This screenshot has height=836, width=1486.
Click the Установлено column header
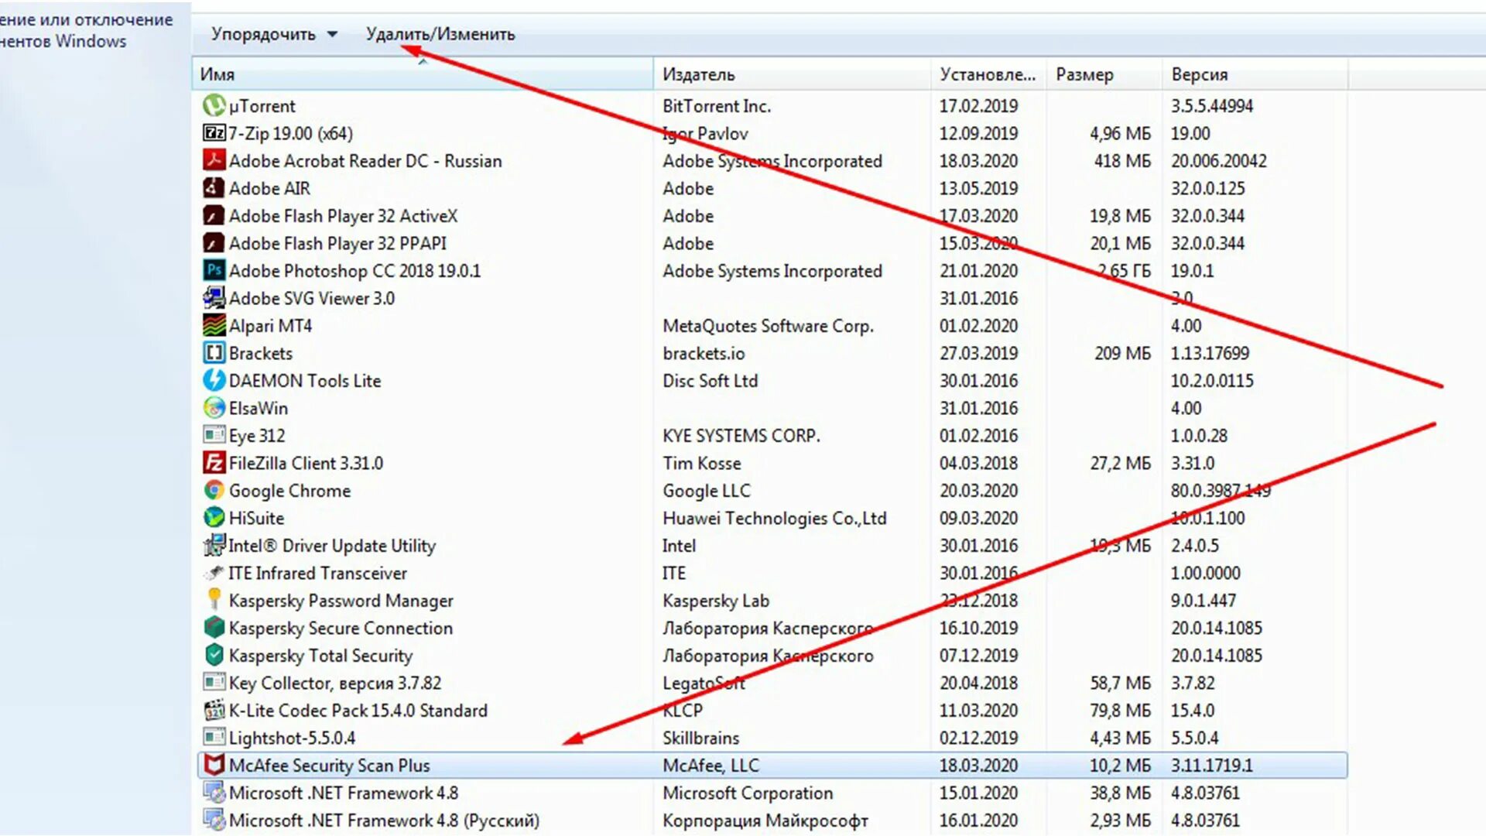pos(987,74)
